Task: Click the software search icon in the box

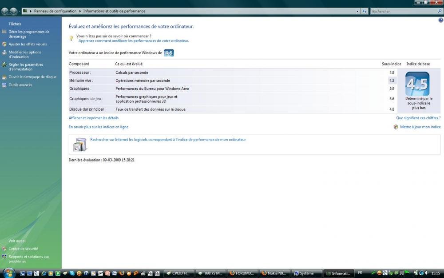Action: coord(80,144)
